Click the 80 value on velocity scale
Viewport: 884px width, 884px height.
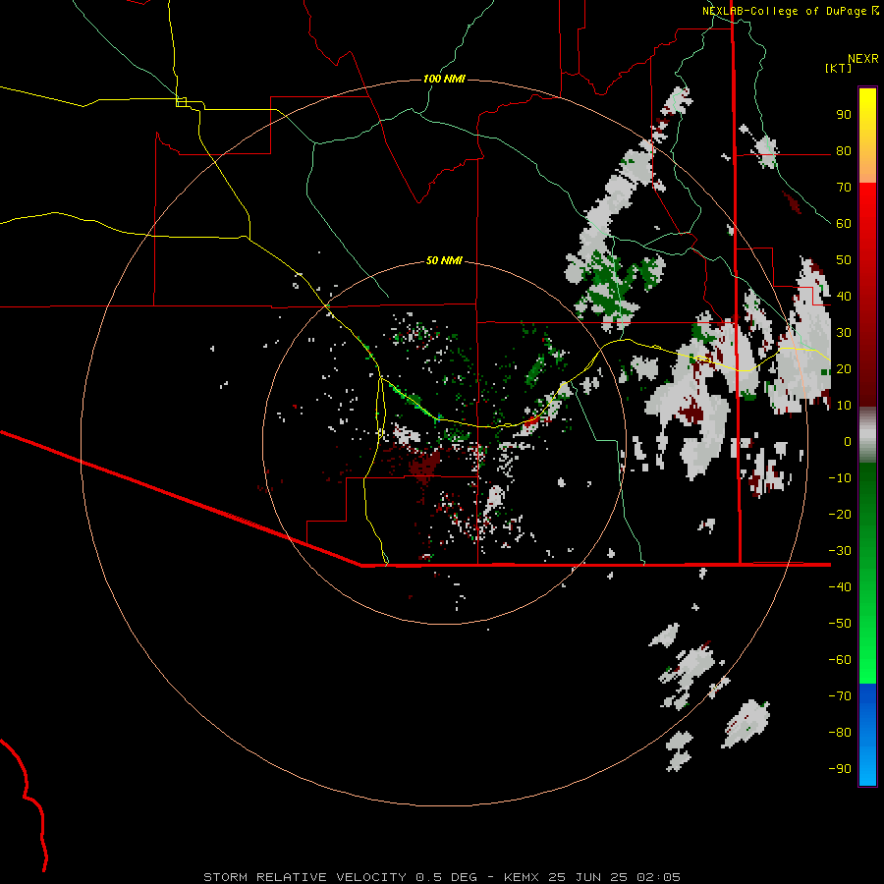click(x=844, y=150)
